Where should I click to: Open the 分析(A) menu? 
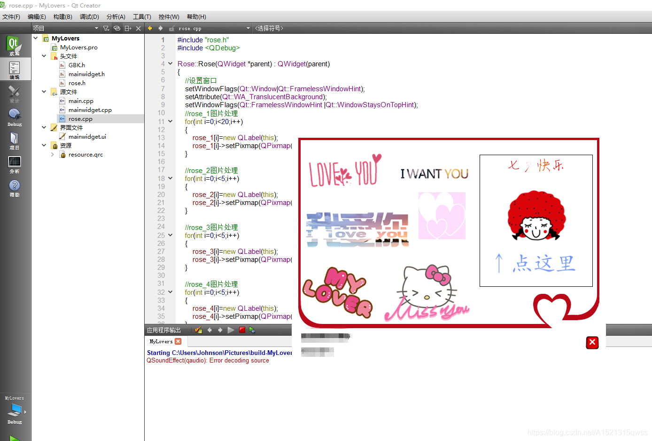click(x=116, y=16)
